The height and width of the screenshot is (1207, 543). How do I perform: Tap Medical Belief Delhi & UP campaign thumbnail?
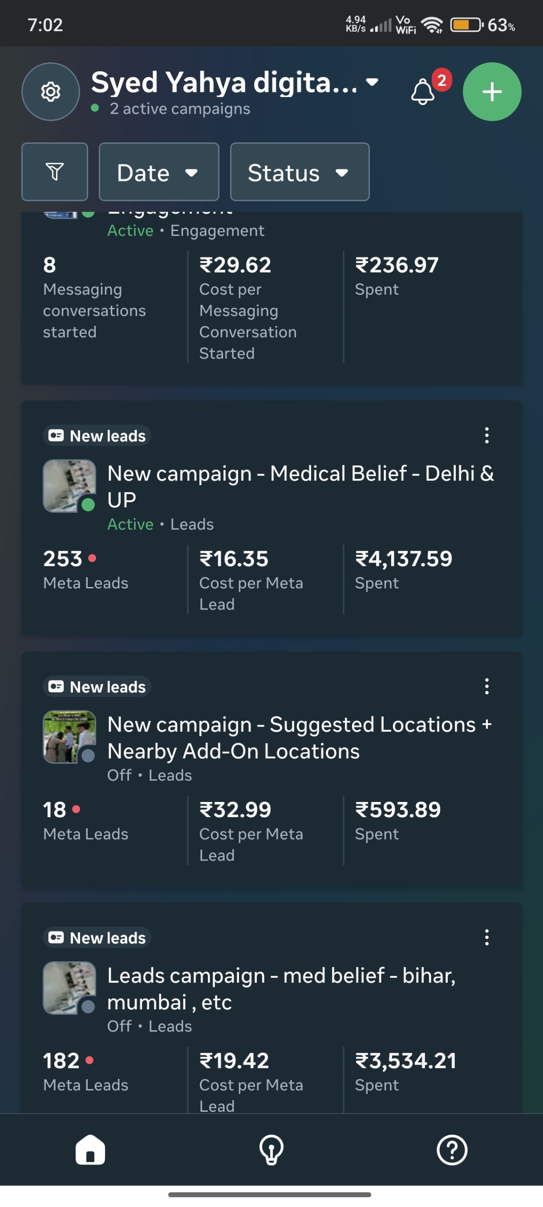click(x=69, y=486)
